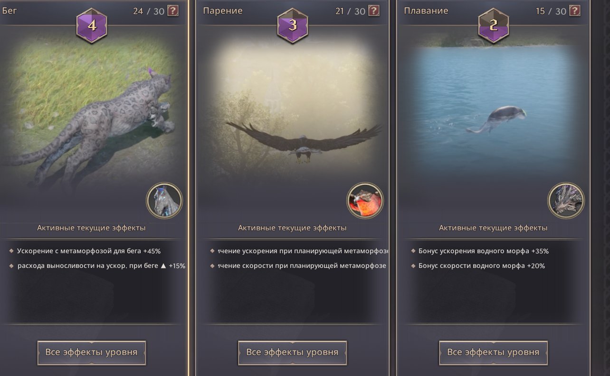
Task: Click the round horse mount icon under the leopard
Action: pos(164,201)
